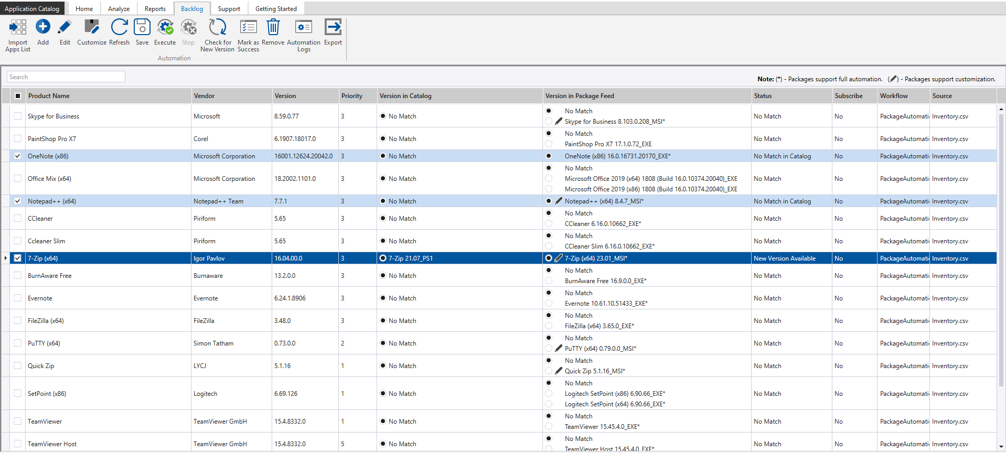
Task: Expand the 7-Zip (x64) row indicator arrow
Action: 6,258
